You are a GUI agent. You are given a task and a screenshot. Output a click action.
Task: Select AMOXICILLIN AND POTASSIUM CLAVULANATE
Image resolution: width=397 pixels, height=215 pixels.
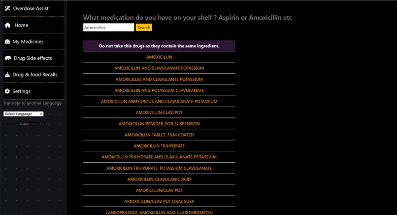[159, 90]
